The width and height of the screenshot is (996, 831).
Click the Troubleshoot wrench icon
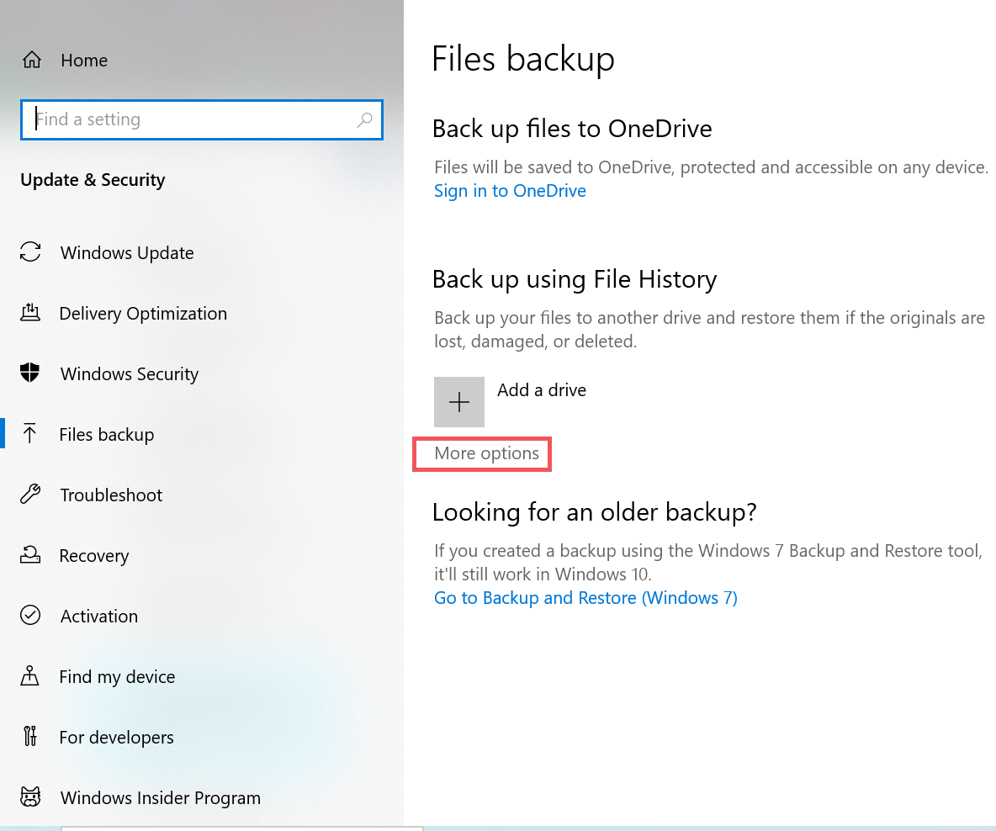pyautogui.click(x=29, y=494)
